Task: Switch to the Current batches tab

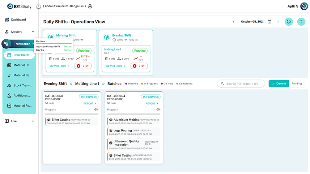Action: tap(279, 84)
